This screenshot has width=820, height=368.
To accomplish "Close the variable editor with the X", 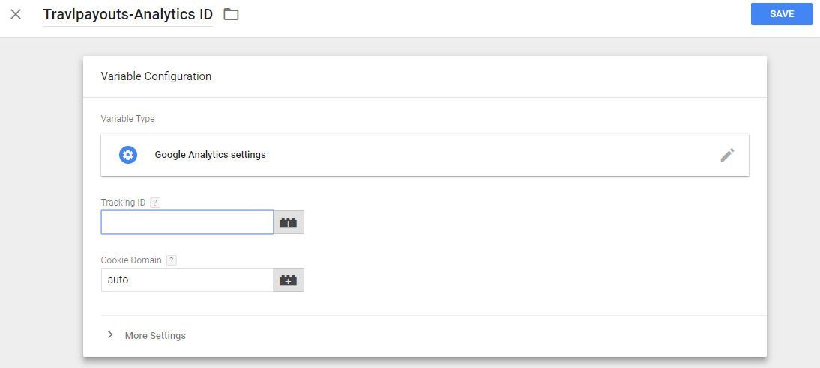I will [x=16, y=14].
